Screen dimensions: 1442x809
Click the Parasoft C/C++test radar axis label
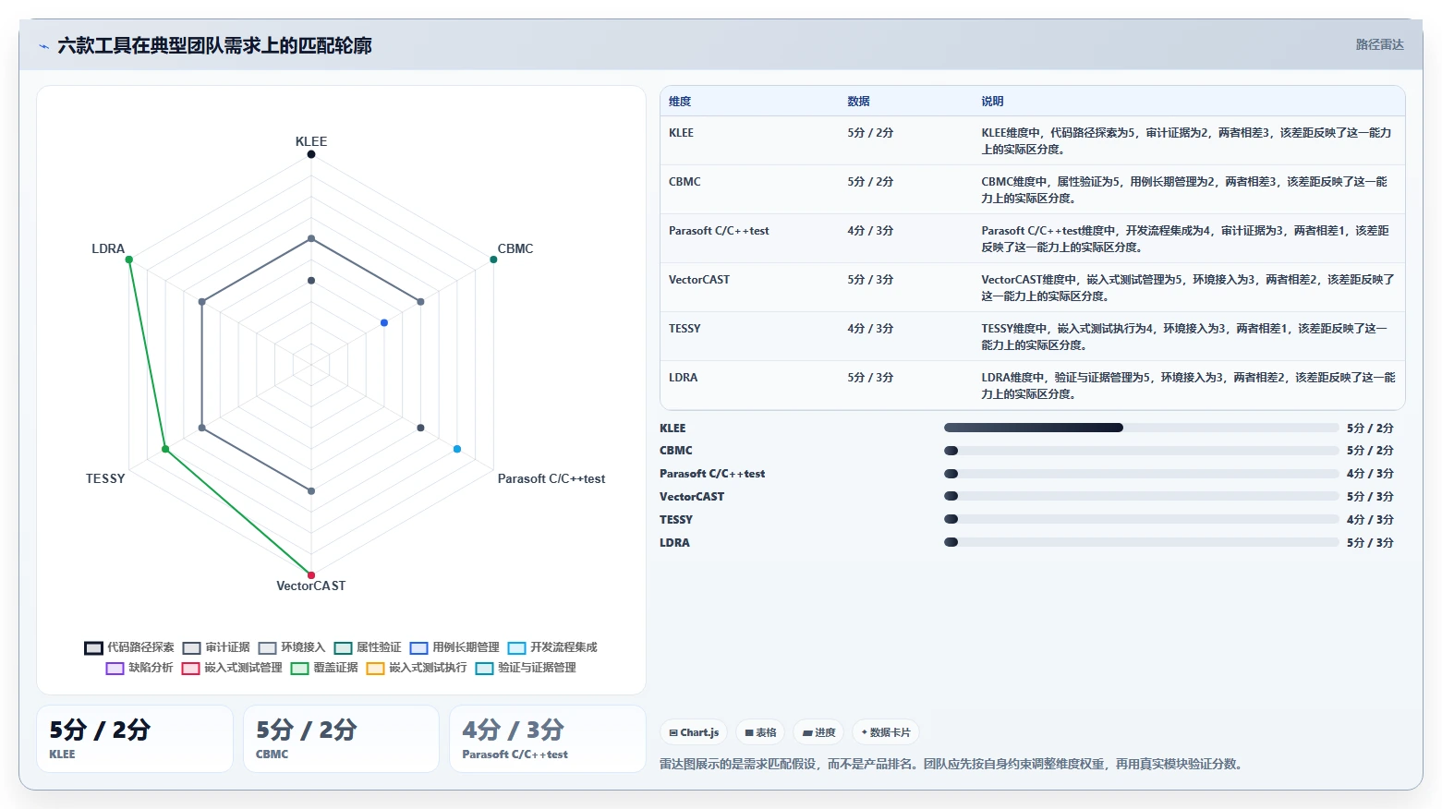(551, 478)
